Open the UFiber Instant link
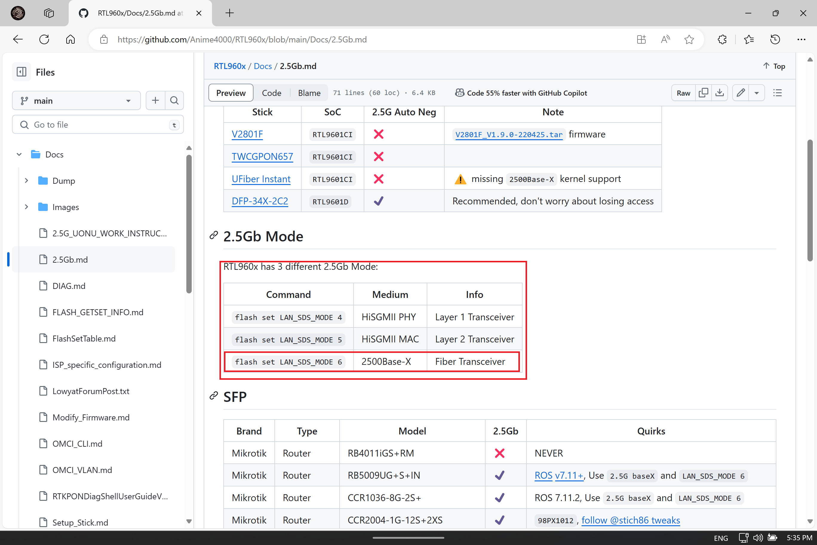Viewport: 817px width, 545px height. pyautogui.click(x=261, y=179)
